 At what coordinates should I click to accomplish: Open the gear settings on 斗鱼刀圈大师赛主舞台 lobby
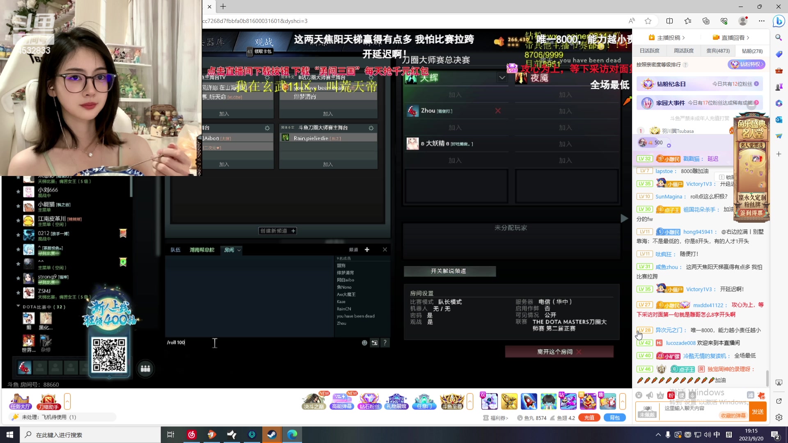371,128
